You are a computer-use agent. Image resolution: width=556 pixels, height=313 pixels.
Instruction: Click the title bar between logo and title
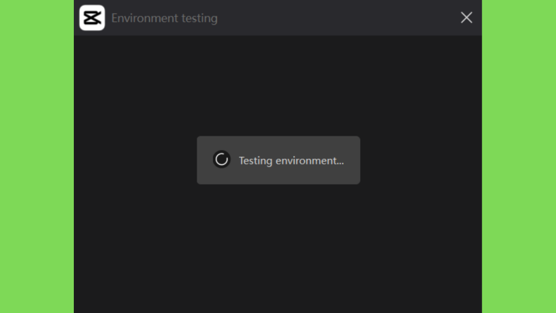point(108,18)
